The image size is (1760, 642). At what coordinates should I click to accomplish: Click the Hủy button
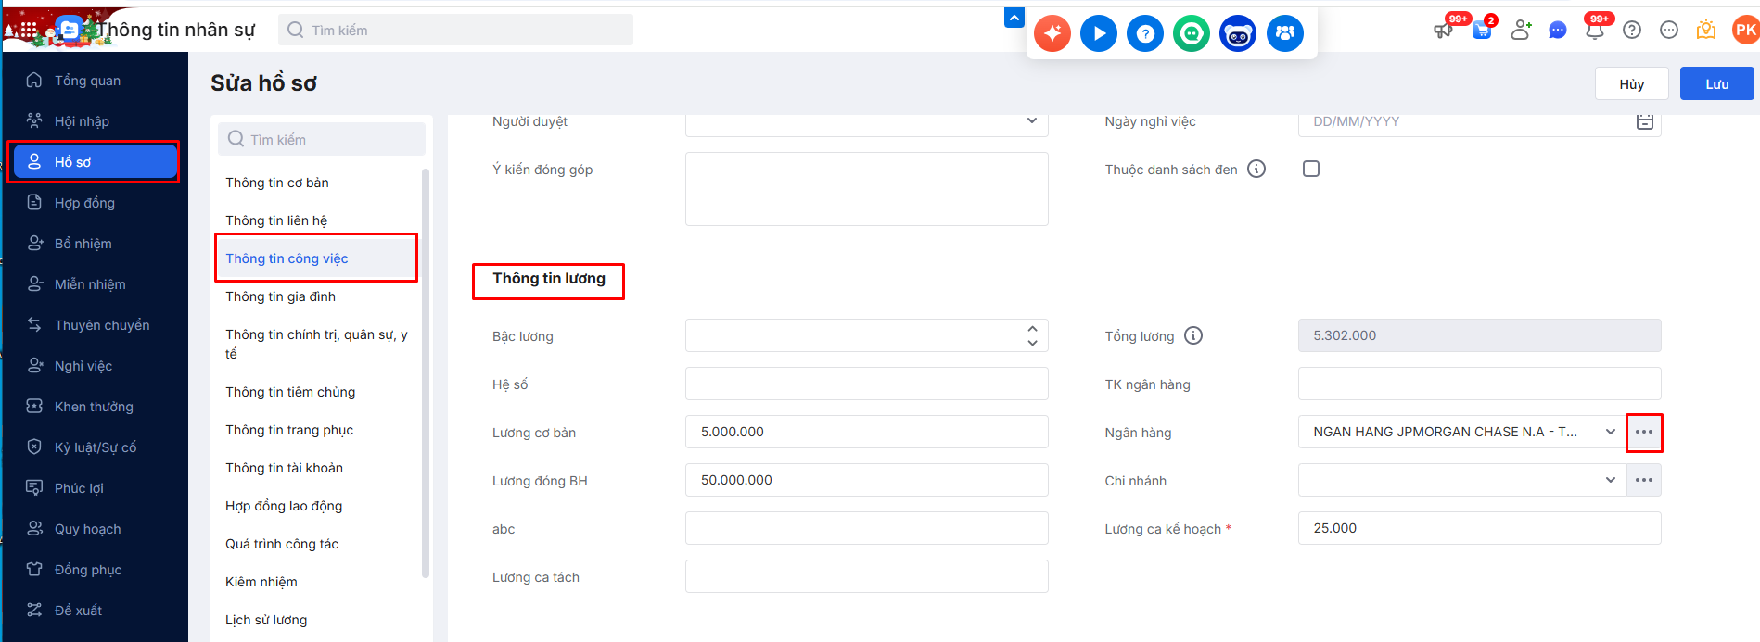1632,83
